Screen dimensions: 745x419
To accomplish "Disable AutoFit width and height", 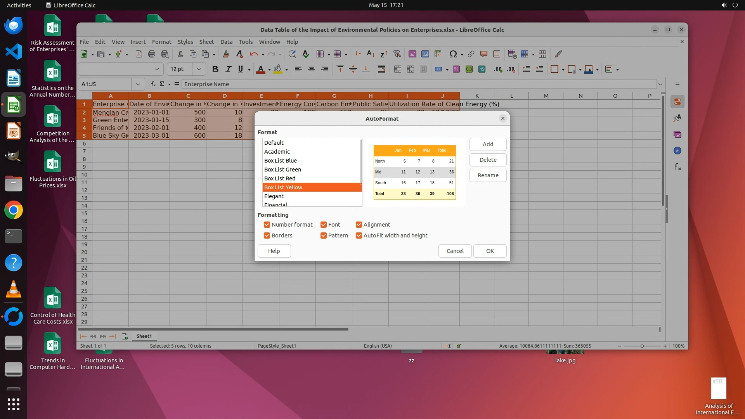I will [x=359, y=235].
